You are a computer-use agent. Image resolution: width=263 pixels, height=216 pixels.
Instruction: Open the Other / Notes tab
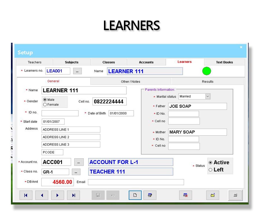click(x=130, y=82)
